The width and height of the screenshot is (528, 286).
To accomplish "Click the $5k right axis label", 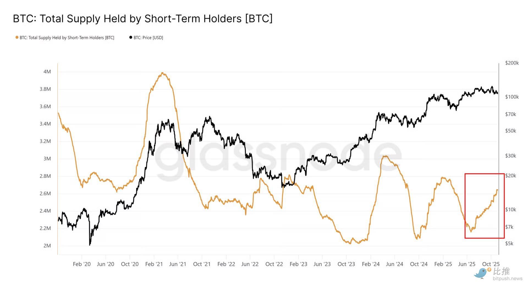I will coord(509,243).
